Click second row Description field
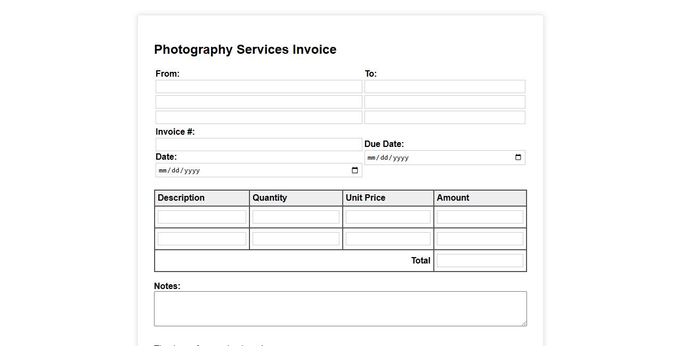Image resolution: width=681 pixels, height=346 pixels. click(202, 239)
